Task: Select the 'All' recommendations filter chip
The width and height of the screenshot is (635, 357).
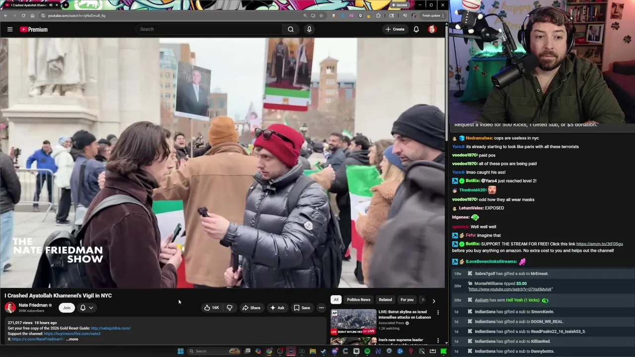Action: point(336,299)
